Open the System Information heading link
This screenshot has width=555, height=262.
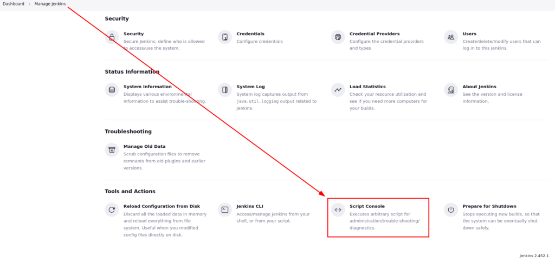pos(147,87)
